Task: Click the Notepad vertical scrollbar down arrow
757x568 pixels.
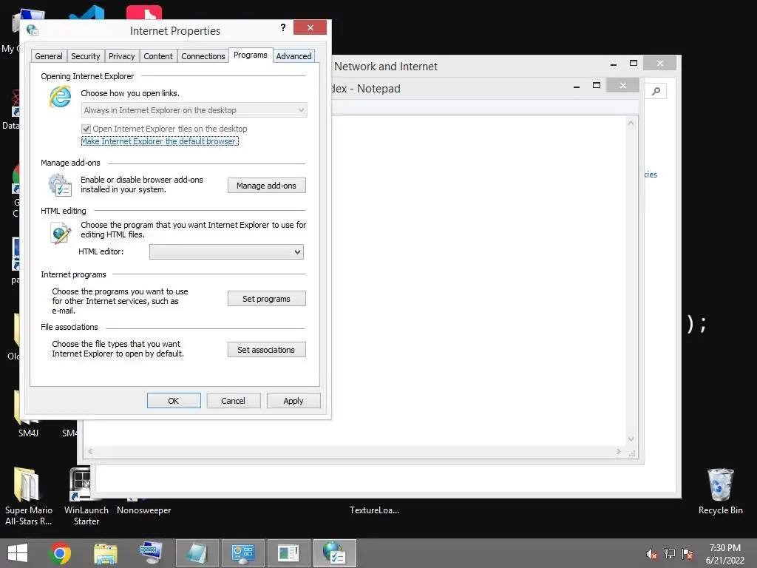Action: click(x=631, y=439)
